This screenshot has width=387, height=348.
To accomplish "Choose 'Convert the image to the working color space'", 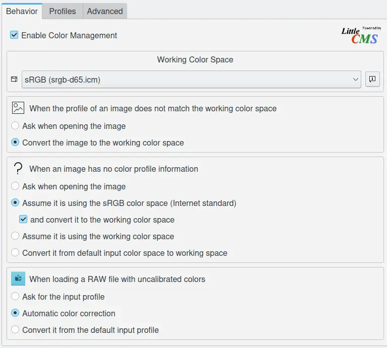I will pos(16,143).
